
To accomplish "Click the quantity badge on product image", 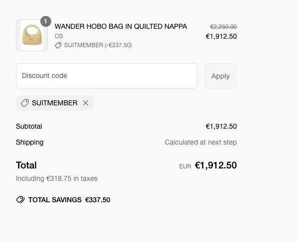I will tap(46, 21).
